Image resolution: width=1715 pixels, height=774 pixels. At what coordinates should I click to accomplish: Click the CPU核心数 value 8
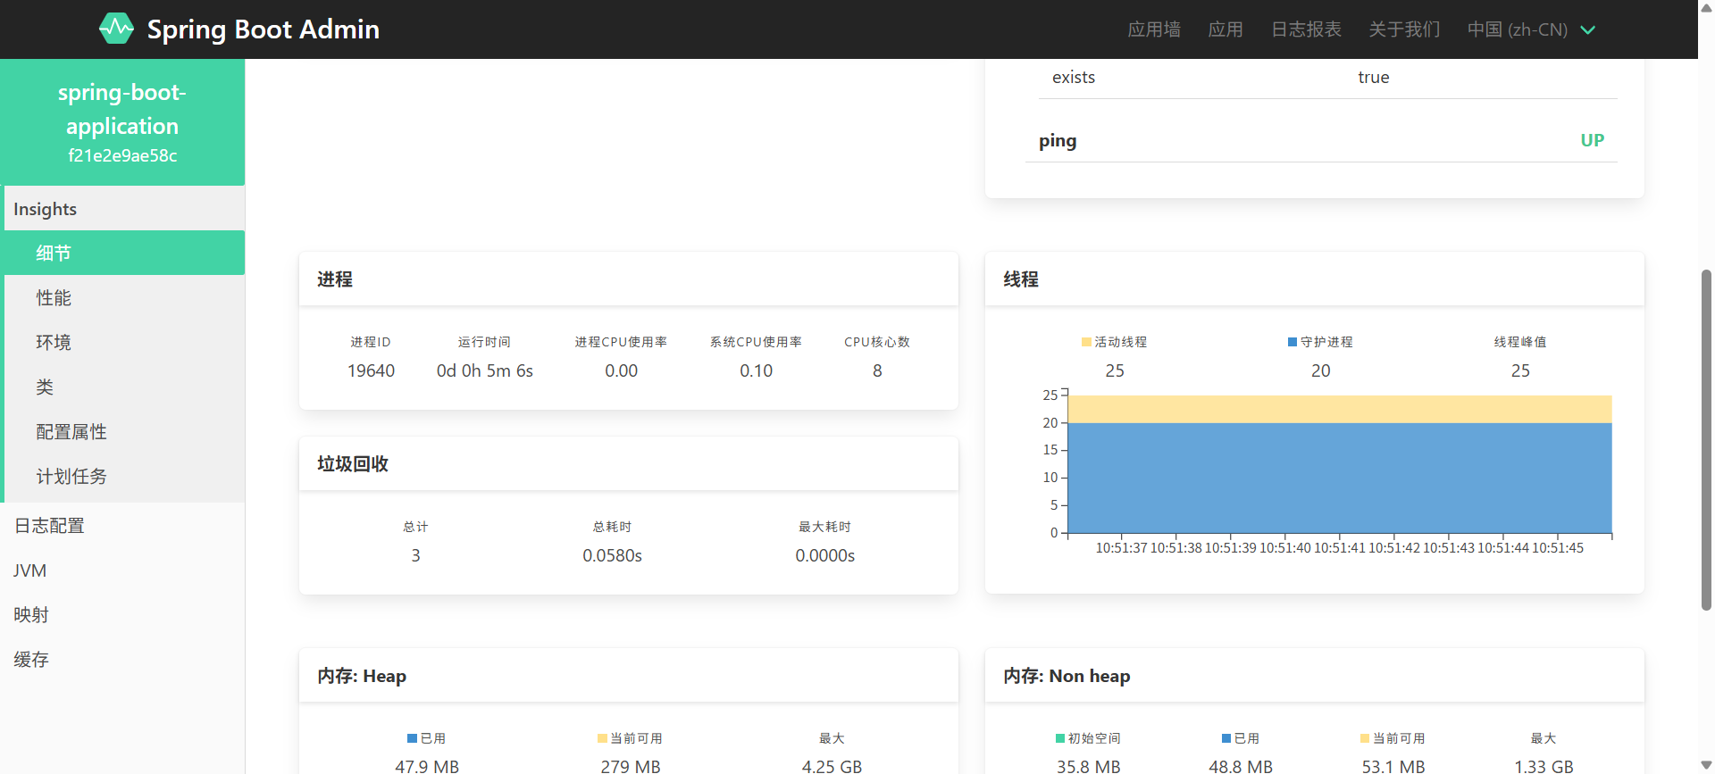(x=877, y=370)
